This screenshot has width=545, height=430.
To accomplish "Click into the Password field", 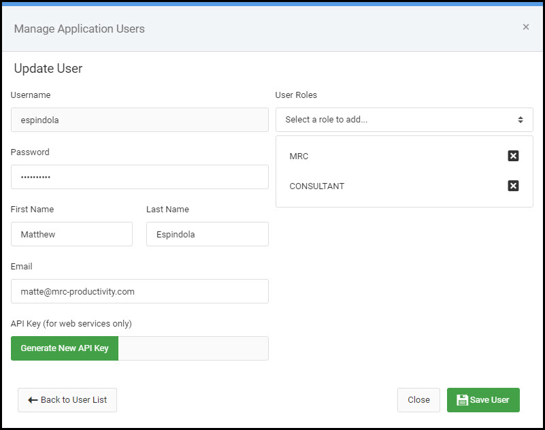I will (139, 177).
